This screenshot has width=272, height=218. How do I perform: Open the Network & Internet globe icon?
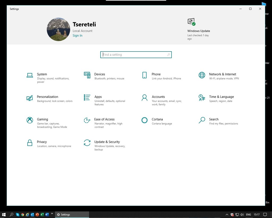[x=202, y=75]
